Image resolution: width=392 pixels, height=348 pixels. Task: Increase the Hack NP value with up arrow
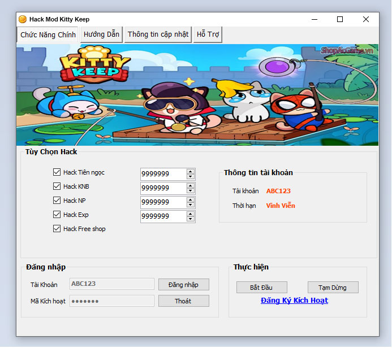click(191, 200)
